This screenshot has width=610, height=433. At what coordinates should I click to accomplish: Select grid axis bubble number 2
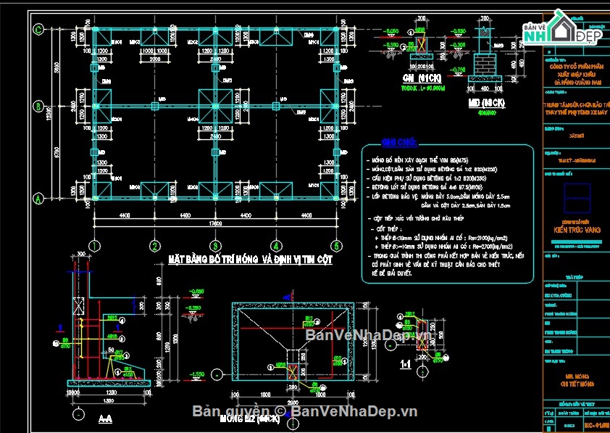[155, 246]
